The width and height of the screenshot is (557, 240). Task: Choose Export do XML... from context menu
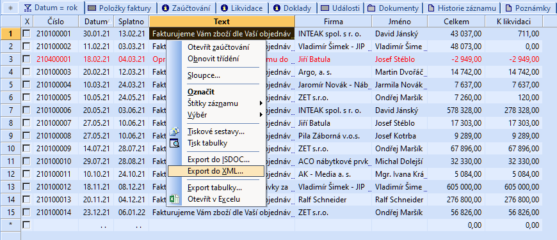click(216, 171)
